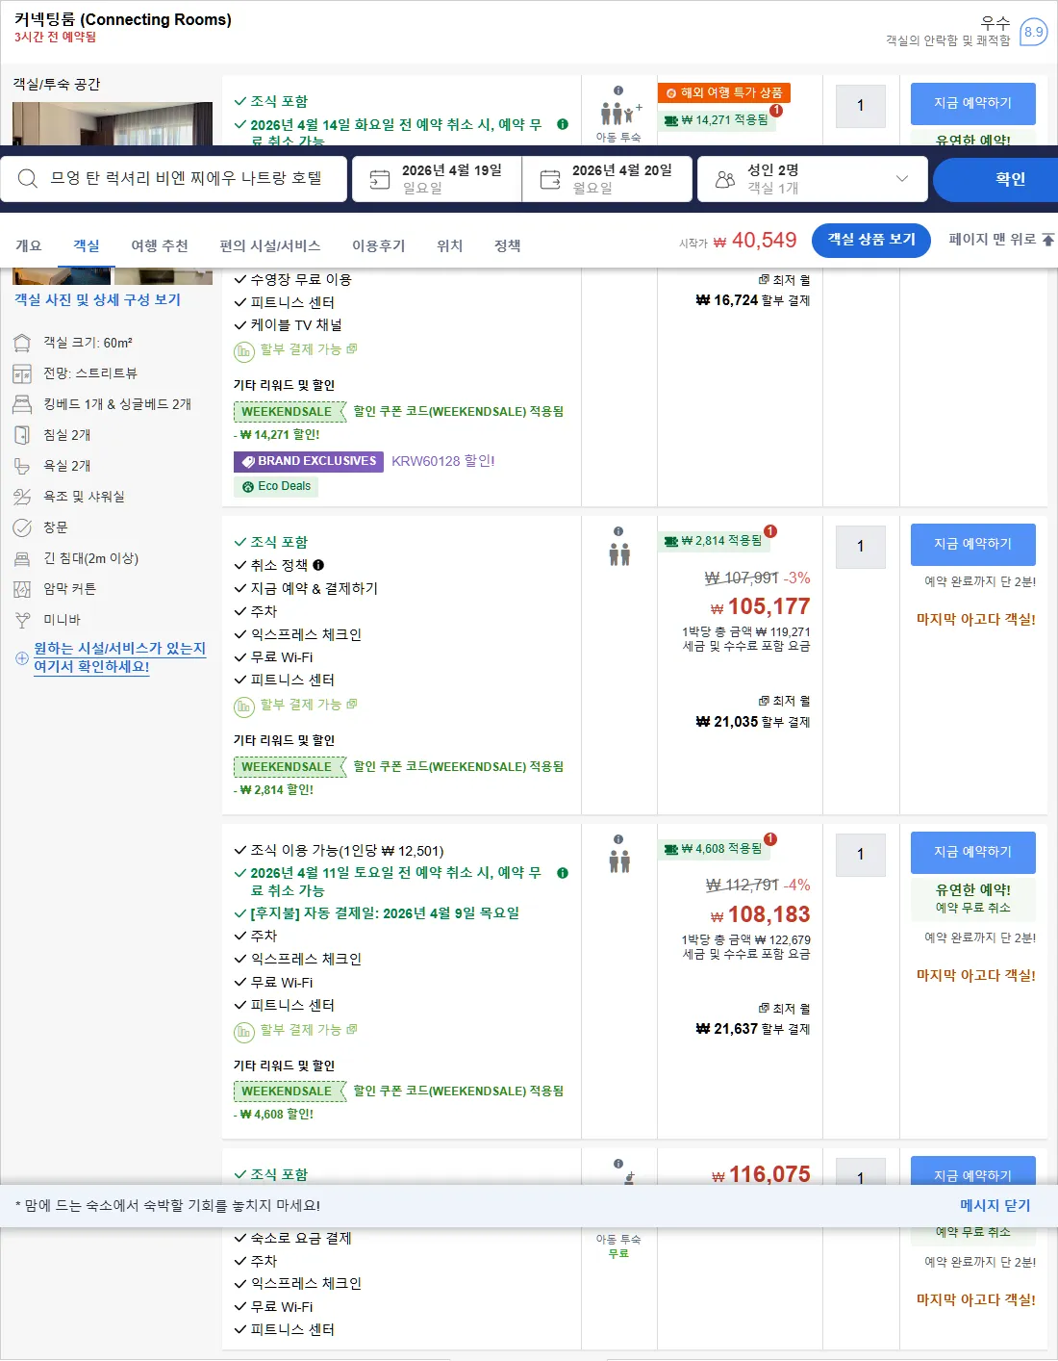Click 지금 예약하기 for the ₩116,075 offer
The image size is (1058, 1361).
pyautogui.click(x=973, y=1170)
